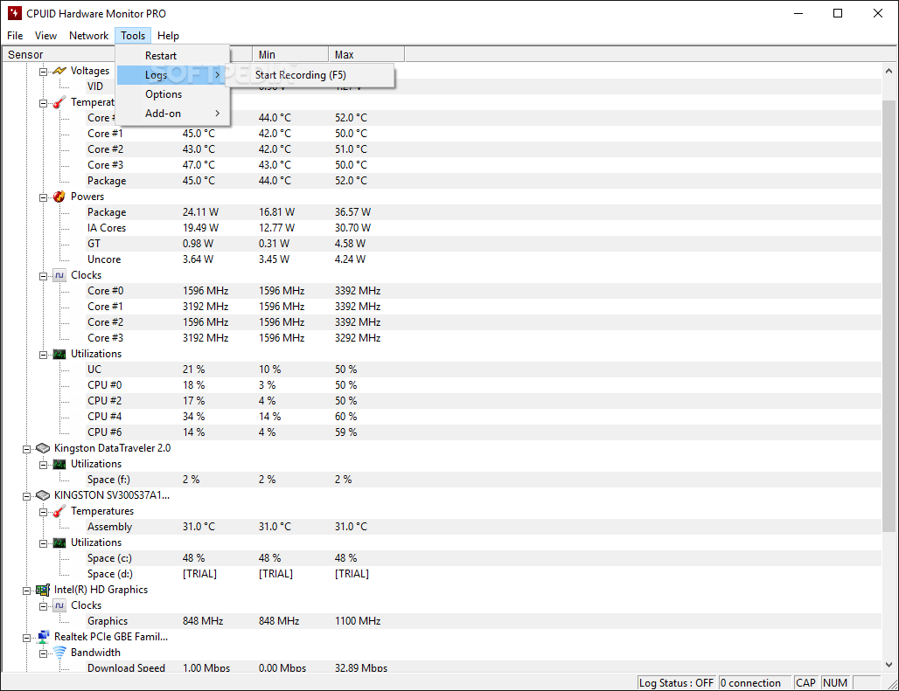Collapse the Voltages tree branch
The image size is (899, 691).
pyautogui.click(x=43, y=71)
